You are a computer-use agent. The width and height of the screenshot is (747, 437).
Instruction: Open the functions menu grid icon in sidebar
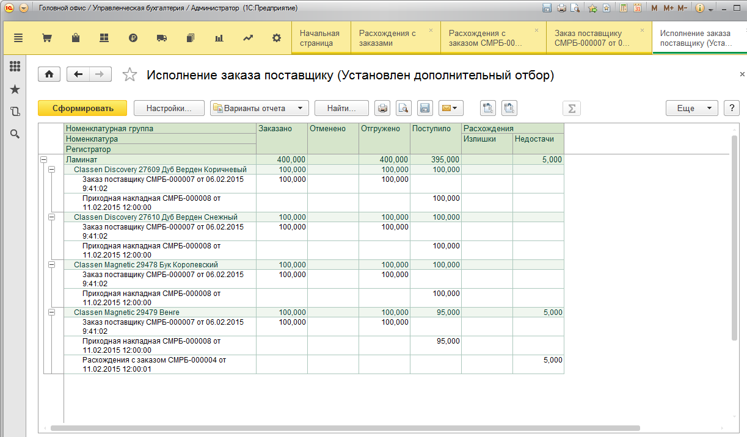pos(15,67)
